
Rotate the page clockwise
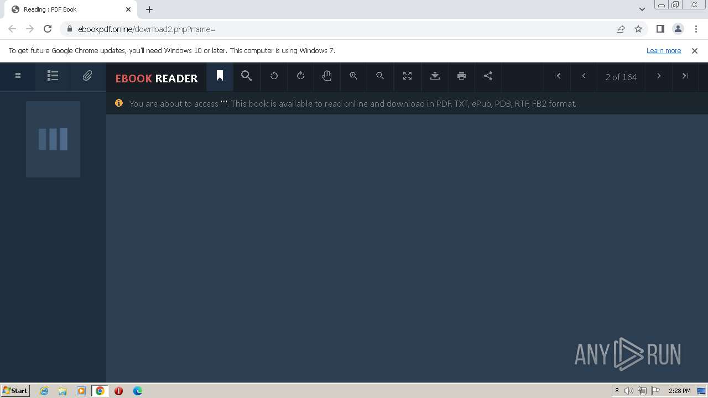click(x=300, y=76)
